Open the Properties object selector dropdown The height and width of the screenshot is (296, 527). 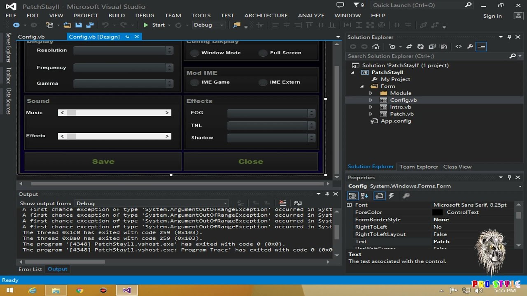520,186
